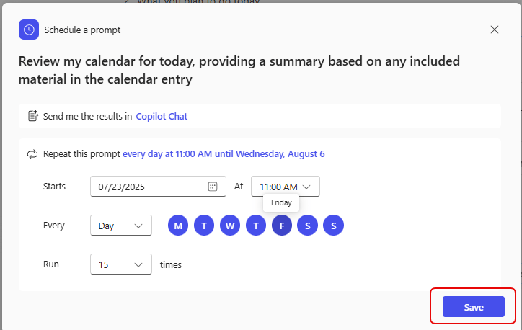Toggle Saturday in the day selector
This screenshot has width=522, height=330.
(307, 226)
